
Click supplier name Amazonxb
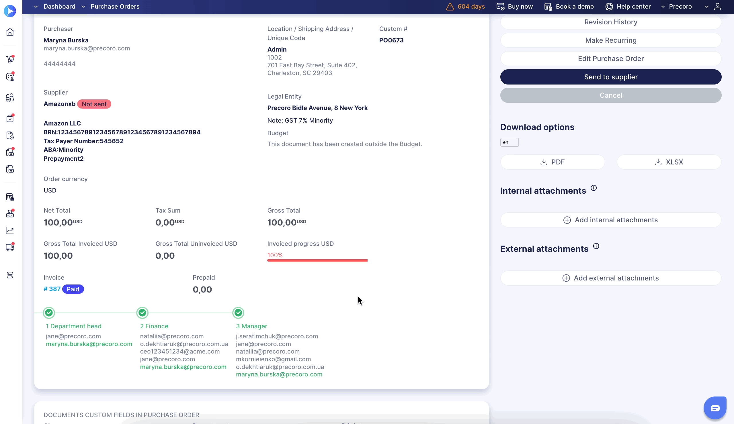click(x=59, y=104)
